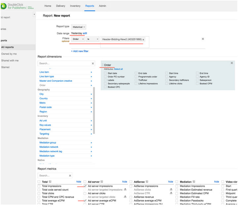Edit the Yesterday date range
The height and width of the screenshot is (213, 238).
tap(85, 33)
